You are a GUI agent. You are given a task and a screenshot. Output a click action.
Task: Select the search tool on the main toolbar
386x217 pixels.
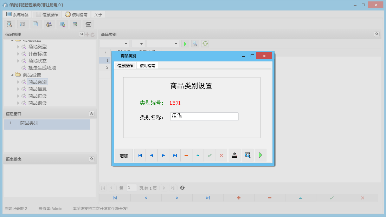pos(9,24)
